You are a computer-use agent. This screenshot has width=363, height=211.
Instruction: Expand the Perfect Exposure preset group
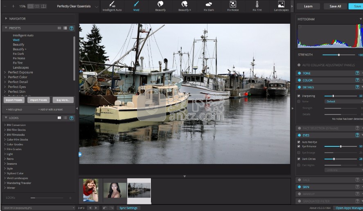(x=5, y=72)
